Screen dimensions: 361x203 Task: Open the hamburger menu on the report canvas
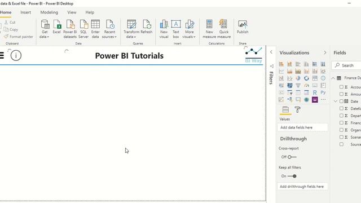2,55
